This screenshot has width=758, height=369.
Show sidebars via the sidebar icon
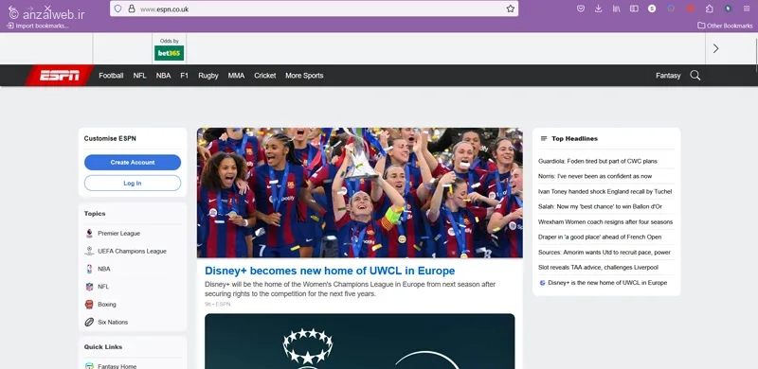634,9
